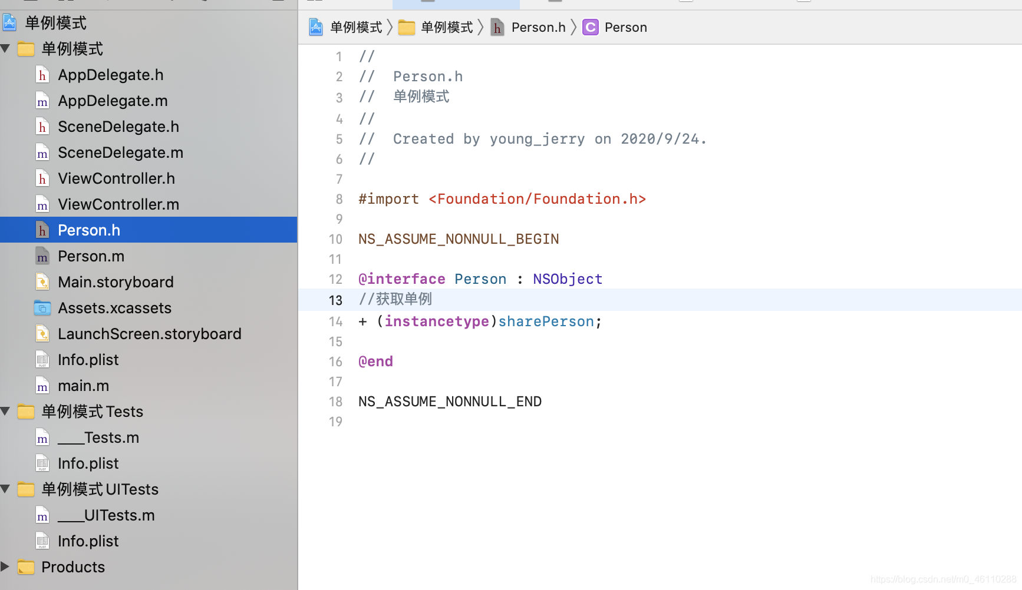Image resolution: width=1022 pixels, height=590 pixels.
Task: Click the NSObject superclass name
Action: [x=568, y=279]
